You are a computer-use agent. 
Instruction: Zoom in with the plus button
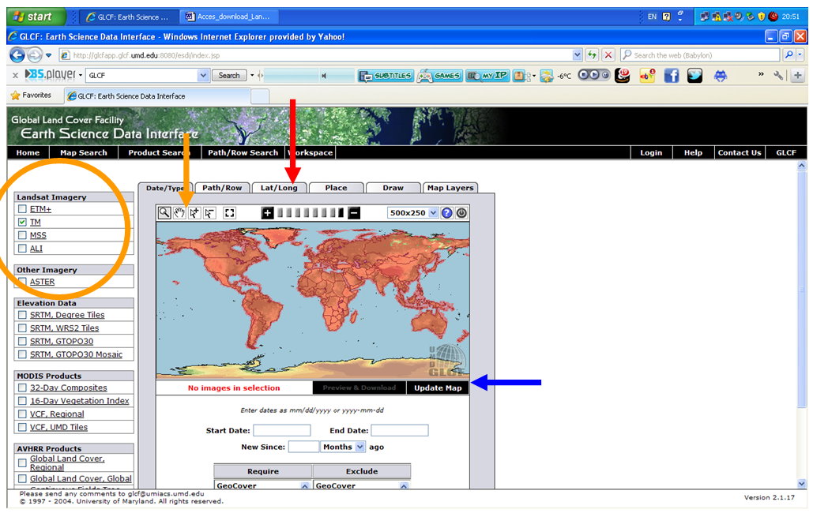[268, 213]
